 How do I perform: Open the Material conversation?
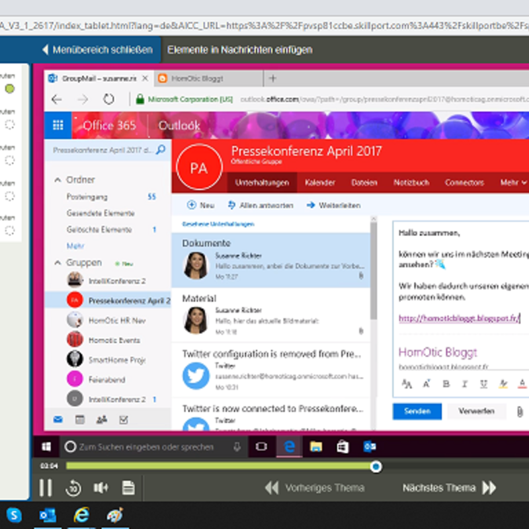271,315
